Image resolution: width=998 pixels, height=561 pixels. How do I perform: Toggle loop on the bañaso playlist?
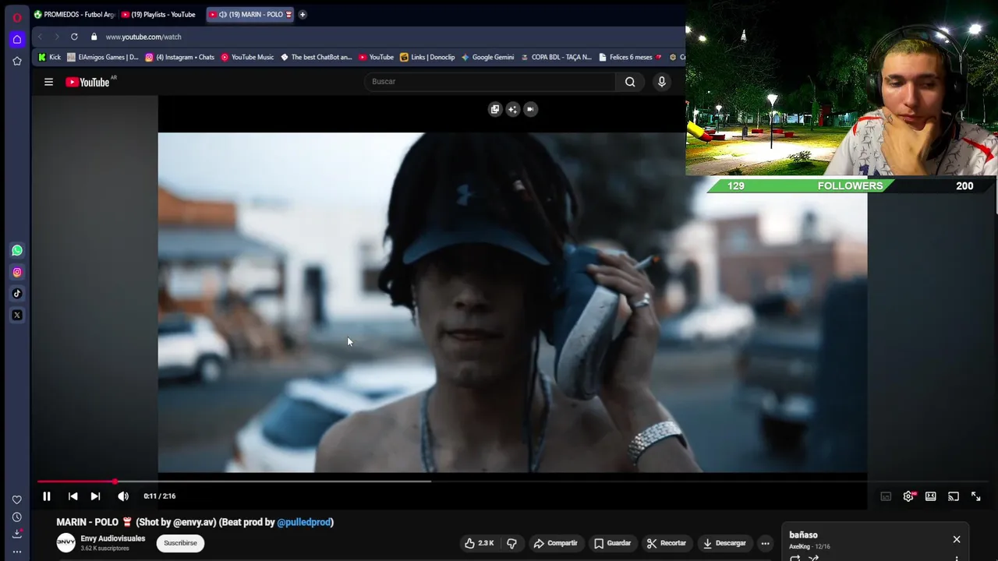795,558
